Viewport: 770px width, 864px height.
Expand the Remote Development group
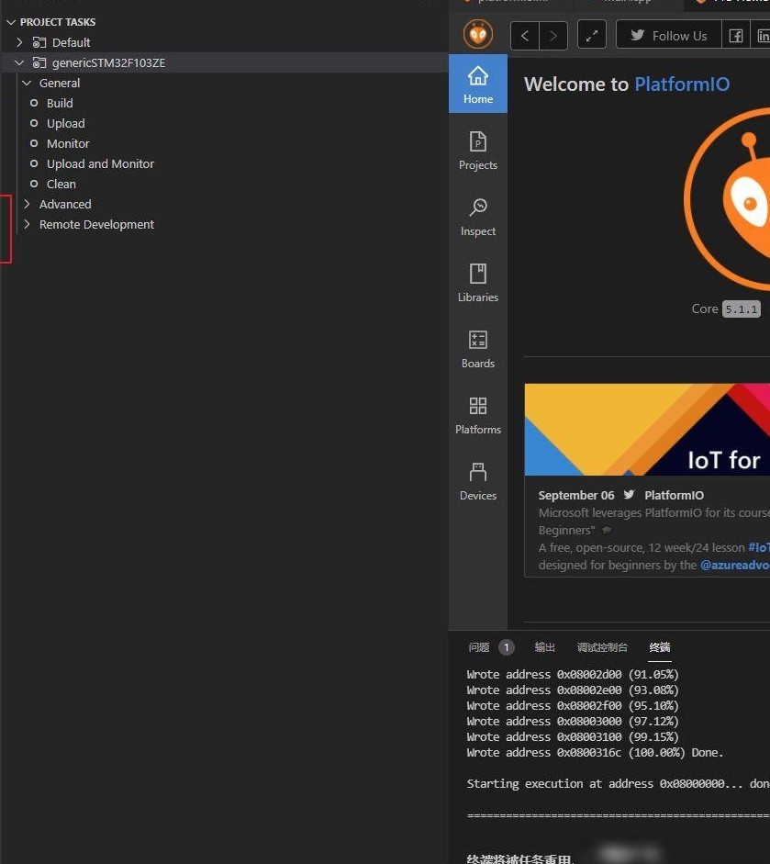click(27, 224)
